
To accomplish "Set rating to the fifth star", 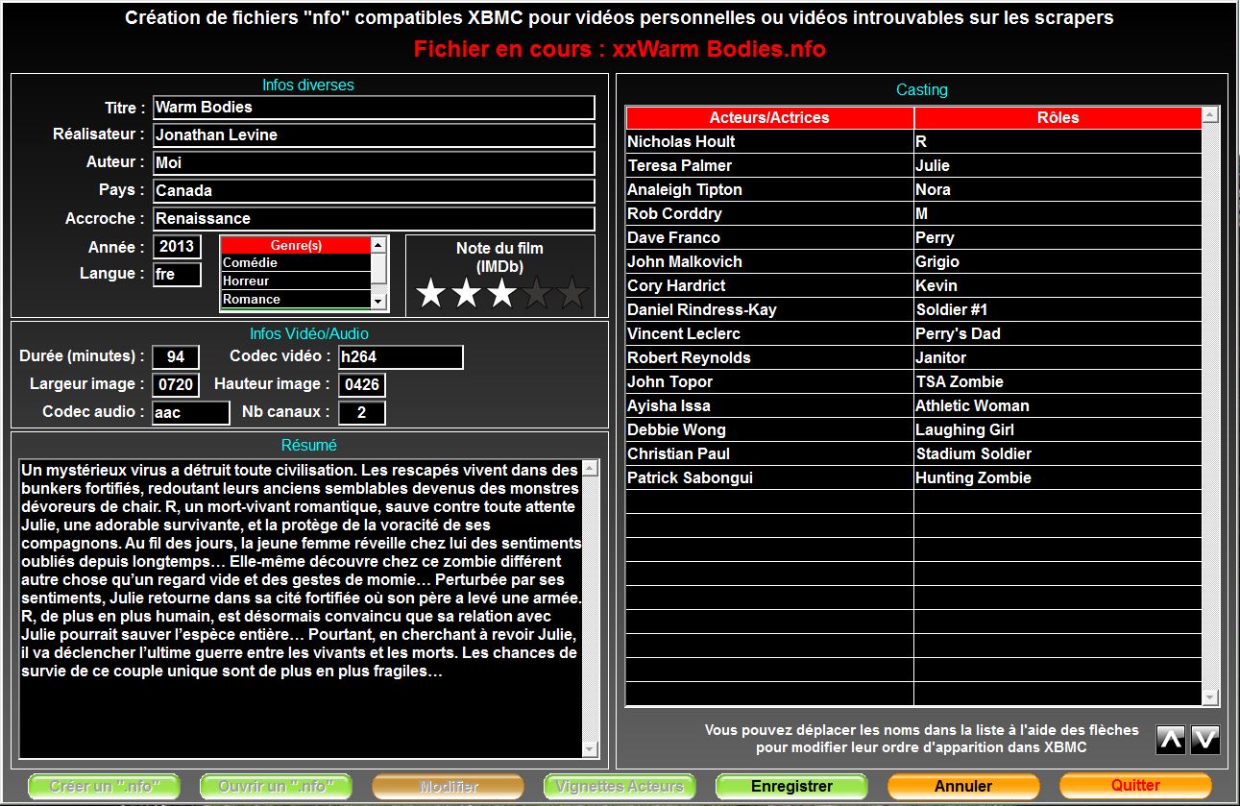I will [x=572, y=293].
